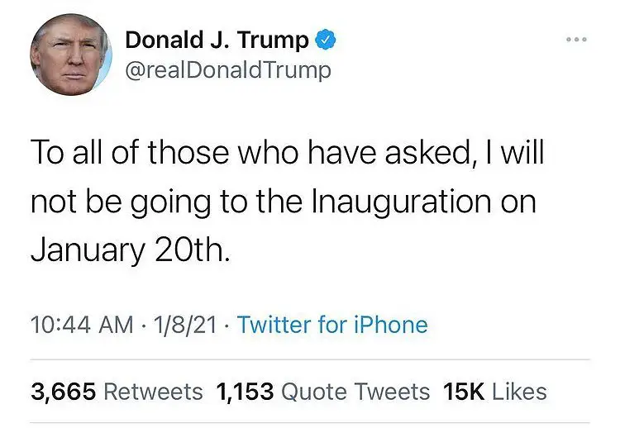This screenshot has height=428, width=620.
Task: View the 15K Likes list
Action: 495,392
